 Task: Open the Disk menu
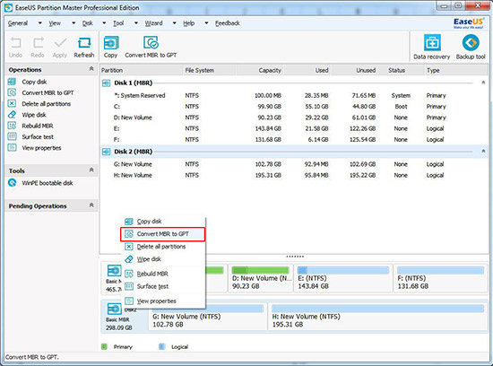(x=88, y=23)
